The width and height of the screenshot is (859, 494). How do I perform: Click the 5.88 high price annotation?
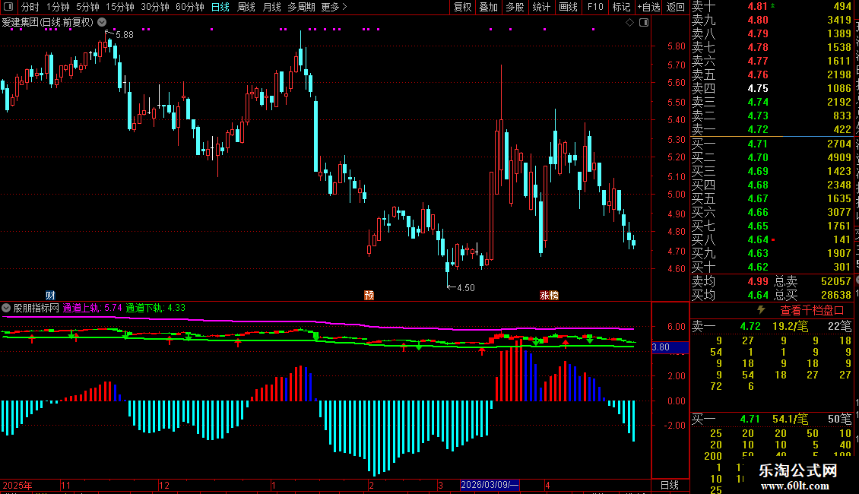(x=125, y=35)
